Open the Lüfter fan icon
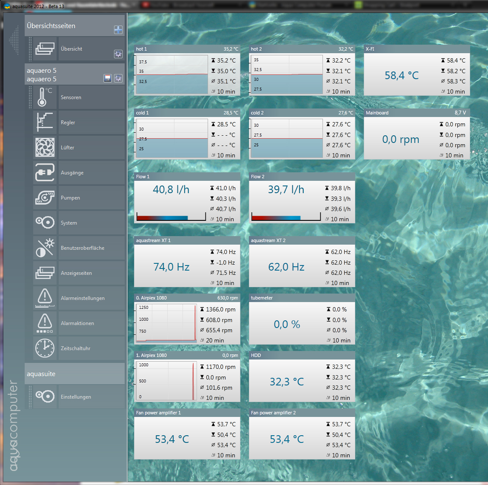Screen dimensions: 488x485 point(45,148)
